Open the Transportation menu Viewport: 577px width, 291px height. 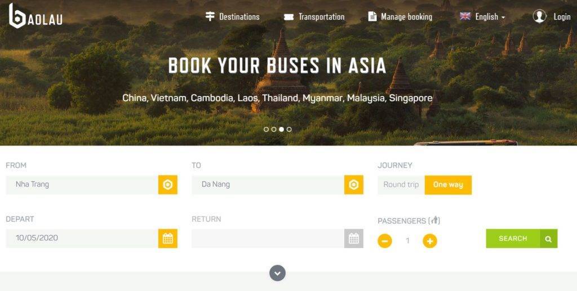coord(314,16)
